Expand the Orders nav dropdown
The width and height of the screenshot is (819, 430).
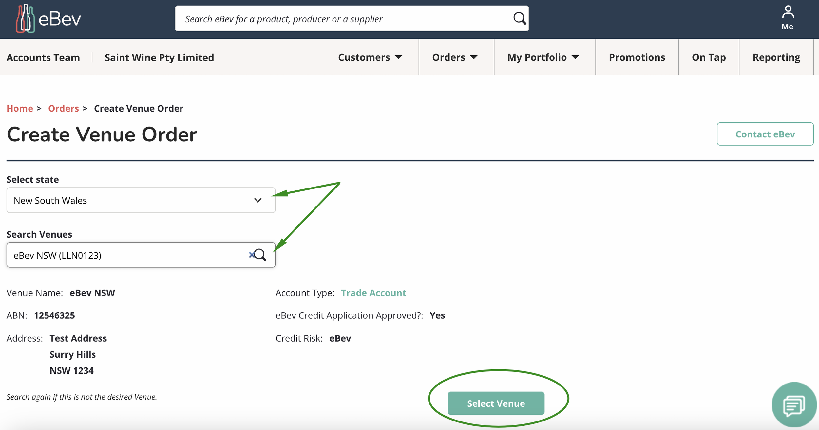tap(455, 57)
